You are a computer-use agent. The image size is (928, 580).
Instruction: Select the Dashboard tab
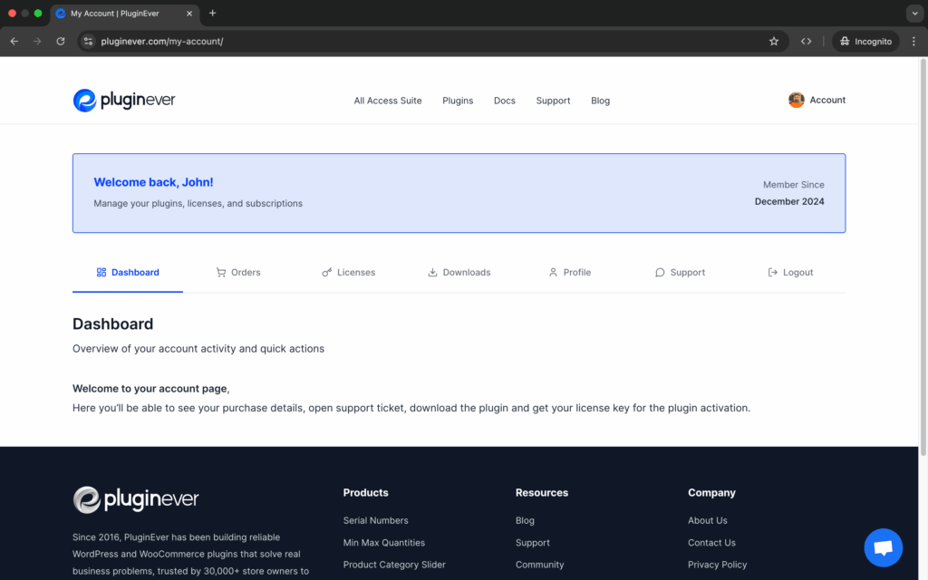click(x=127, y=272)
